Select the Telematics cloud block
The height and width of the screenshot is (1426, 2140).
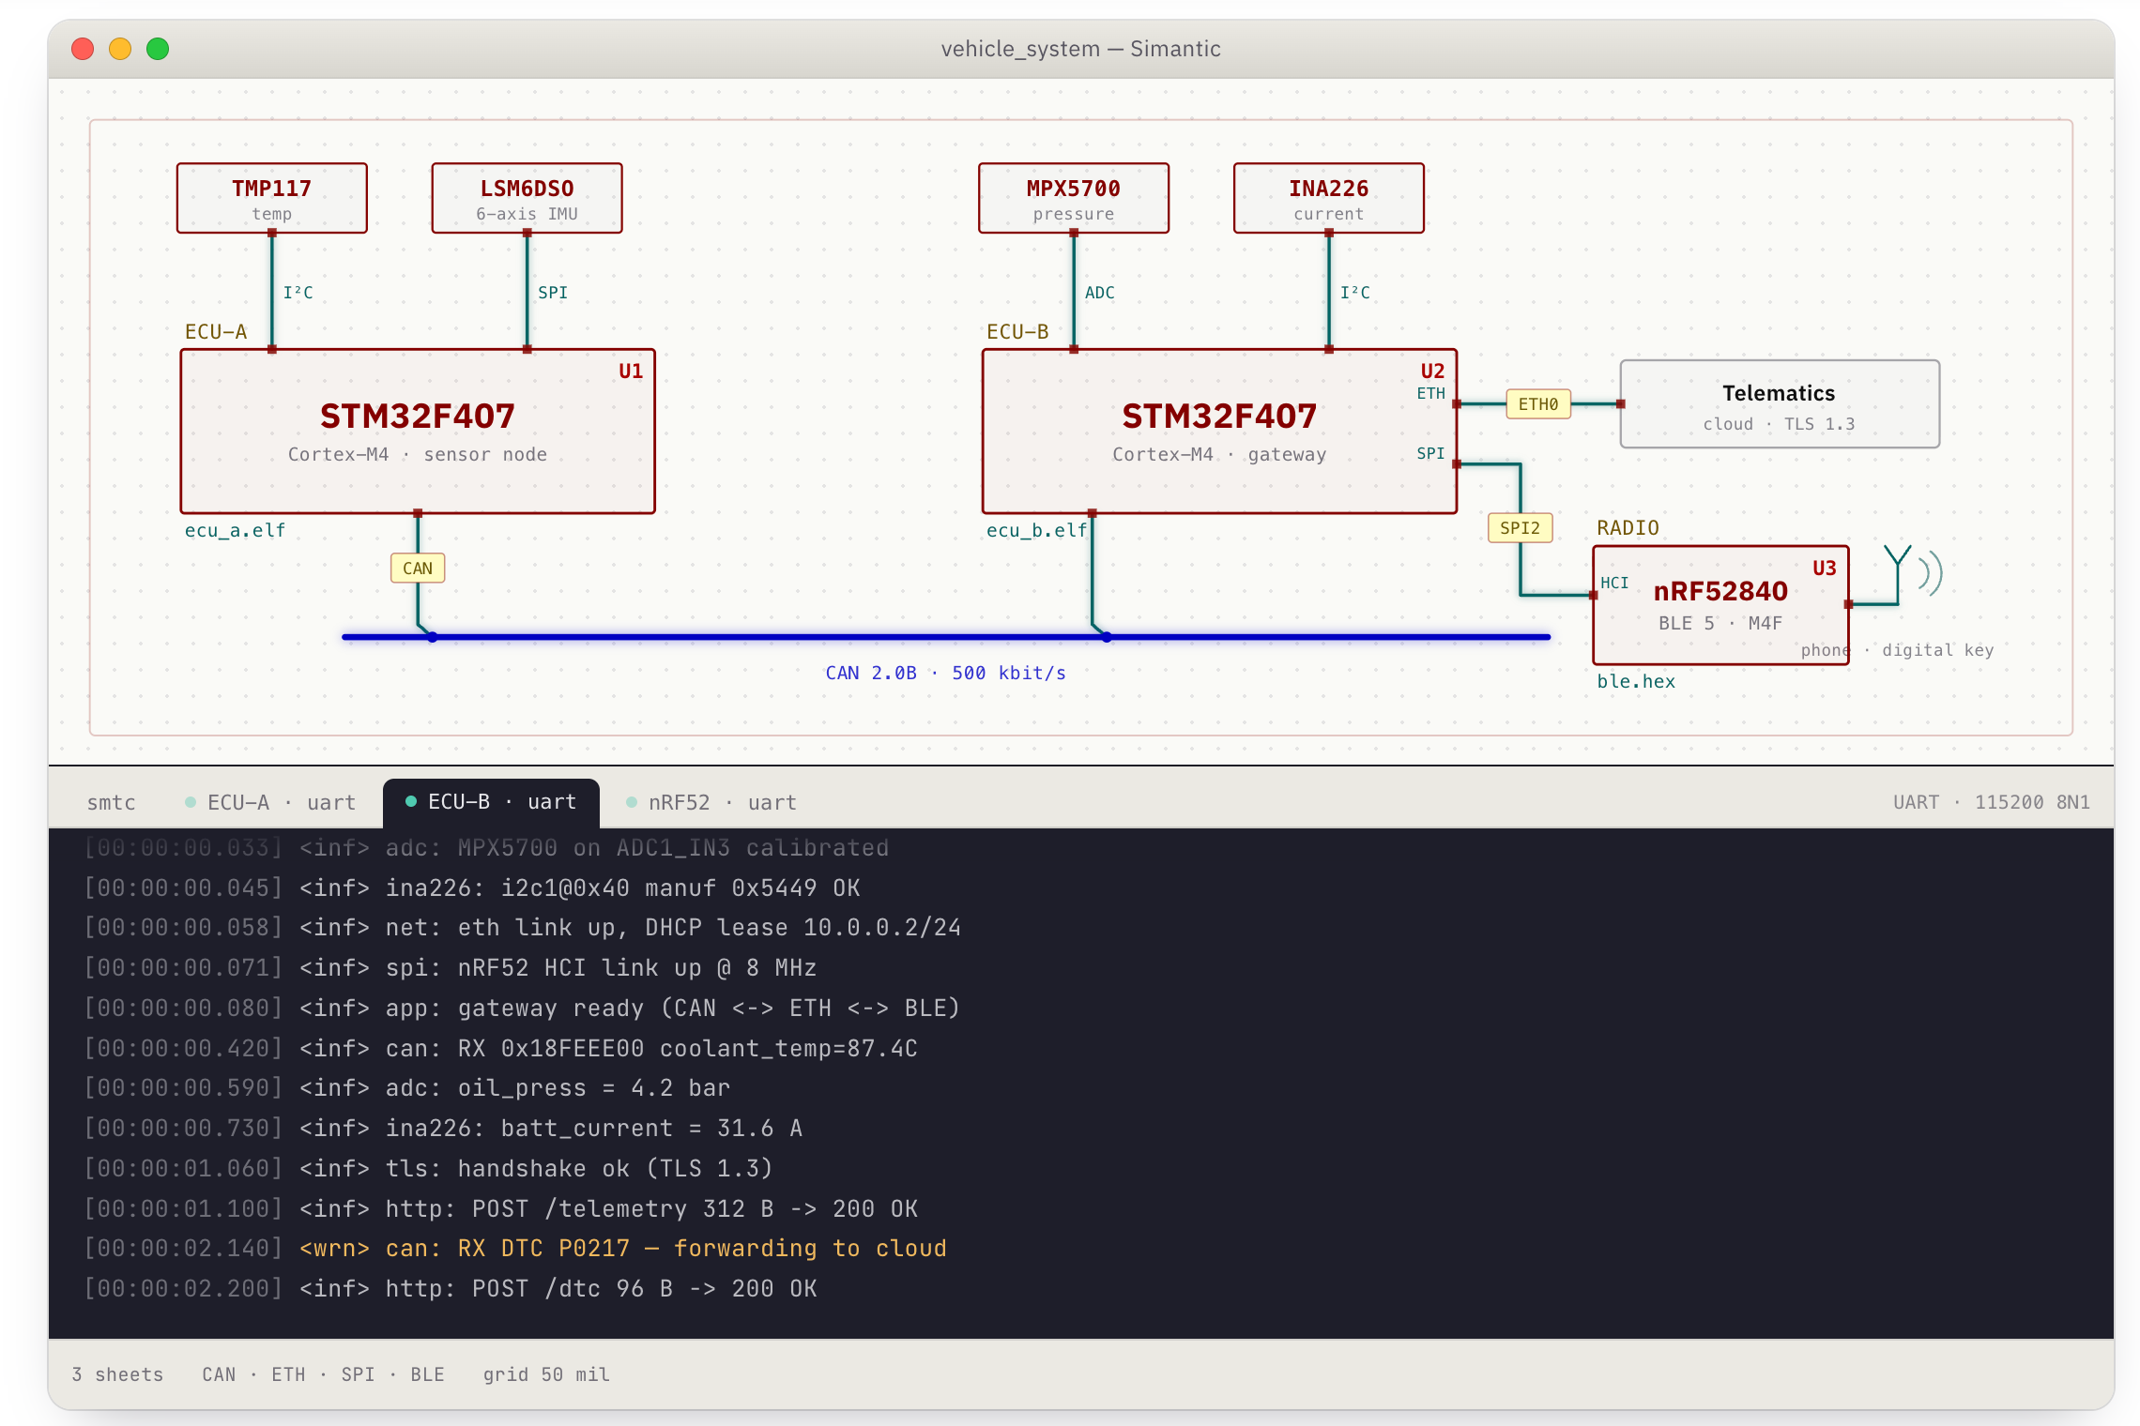pos(1780,404)
